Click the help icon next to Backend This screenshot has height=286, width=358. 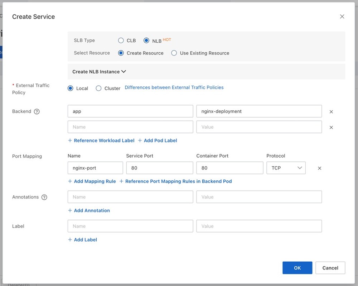pos(37,111)
